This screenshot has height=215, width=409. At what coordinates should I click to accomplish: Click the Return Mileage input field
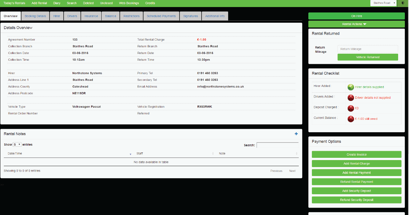[367, 49]
